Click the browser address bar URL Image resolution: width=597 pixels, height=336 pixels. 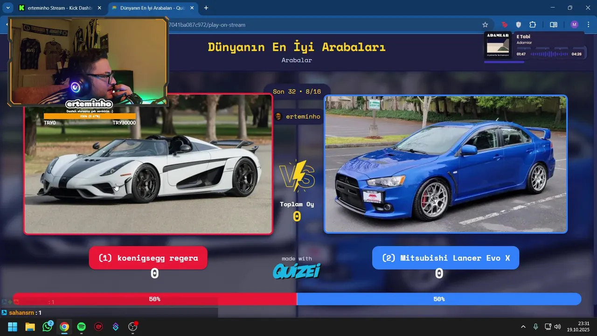pos(206,25)
